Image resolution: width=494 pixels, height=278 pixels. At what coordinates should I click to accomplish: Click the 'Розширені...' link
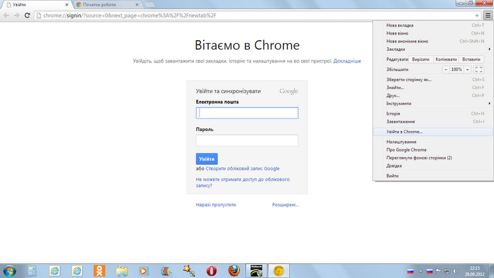(x=285, y=204)
